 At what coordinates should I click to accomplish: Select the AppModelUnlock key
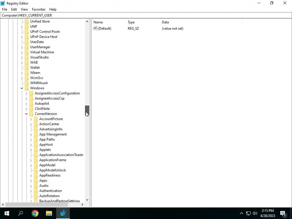[x=52, y=170]
